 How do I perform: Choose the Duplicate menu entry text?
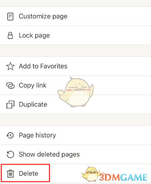click(33, 104)
